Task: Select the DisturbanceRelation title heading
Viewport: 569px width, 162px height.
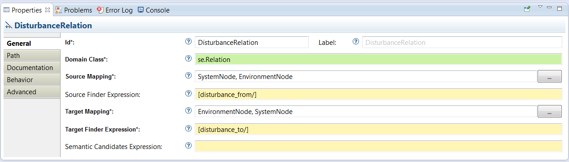Action: [x=53, y=26]
